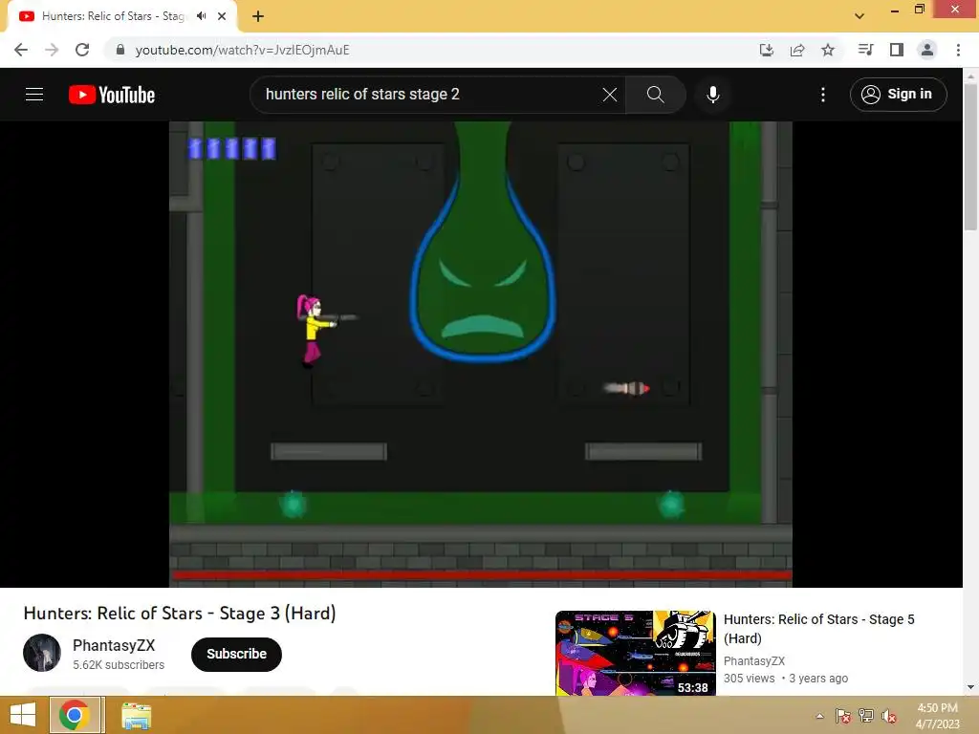
Task: Open the Hunters: Relic of Stars - Stage 5 title
Action: [818, 629]
